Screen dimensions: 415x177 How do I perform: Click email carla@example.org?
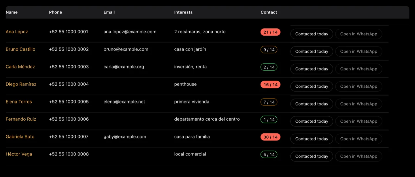point(124,67)
